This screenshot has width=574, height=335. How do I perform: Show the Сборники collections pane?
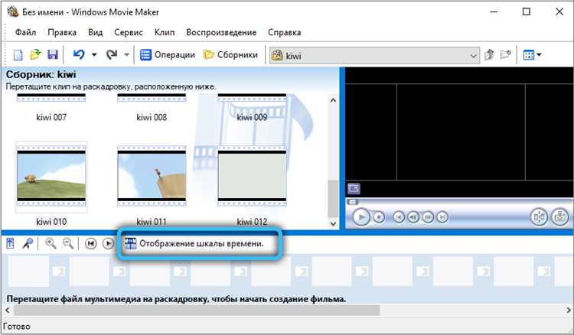(230, 55)
